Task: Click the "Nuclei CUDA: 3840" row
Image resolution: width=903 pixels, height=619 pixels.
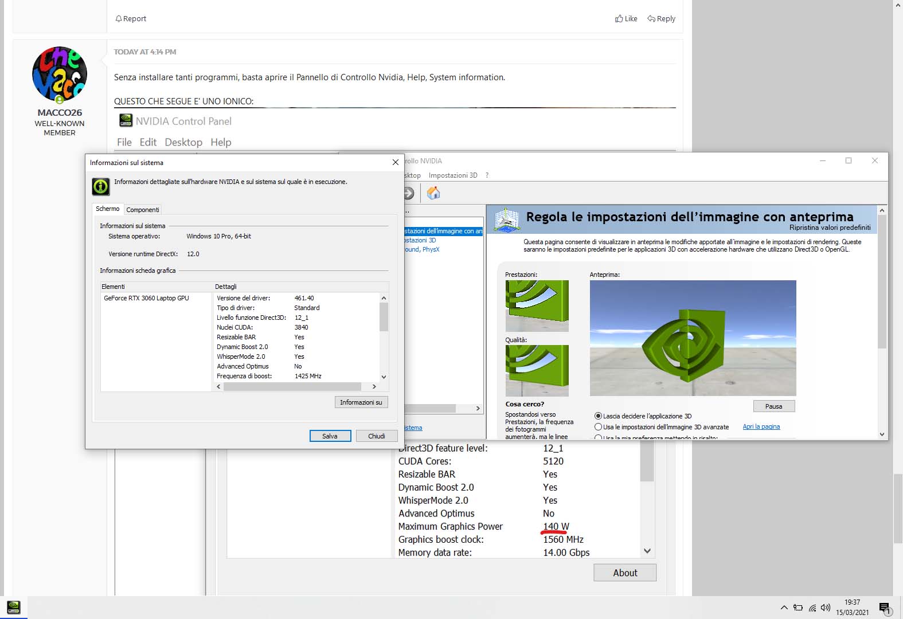Action: pos(296,327)
